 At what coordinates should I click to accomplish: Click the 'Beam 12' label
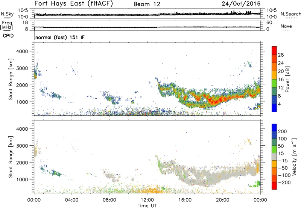click(x=147, y=4)
